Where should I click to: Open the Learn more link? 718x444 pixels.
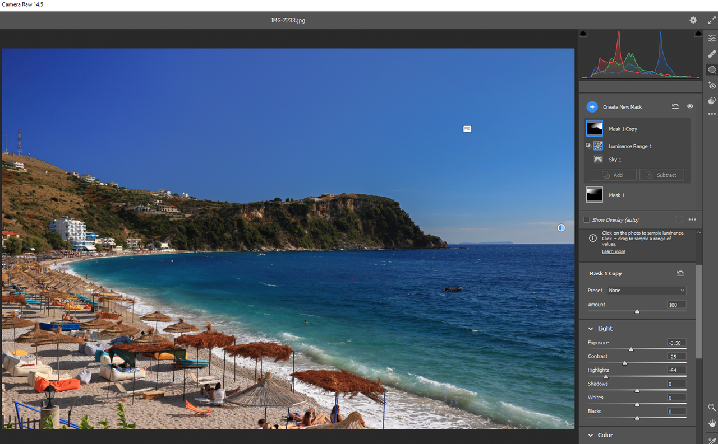614,251
